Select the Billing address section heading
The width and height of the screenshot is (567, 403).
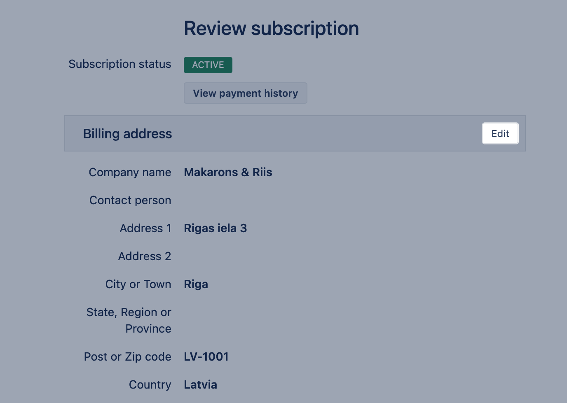point(127,134)
